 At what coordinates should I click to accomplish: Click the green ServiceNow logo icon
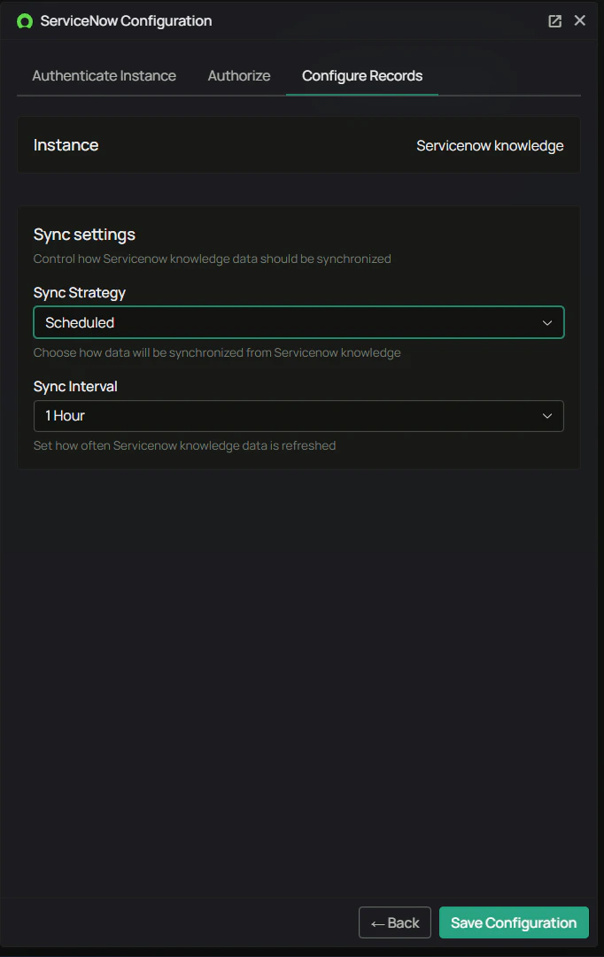pyautogui.click(x=25, y=21)
